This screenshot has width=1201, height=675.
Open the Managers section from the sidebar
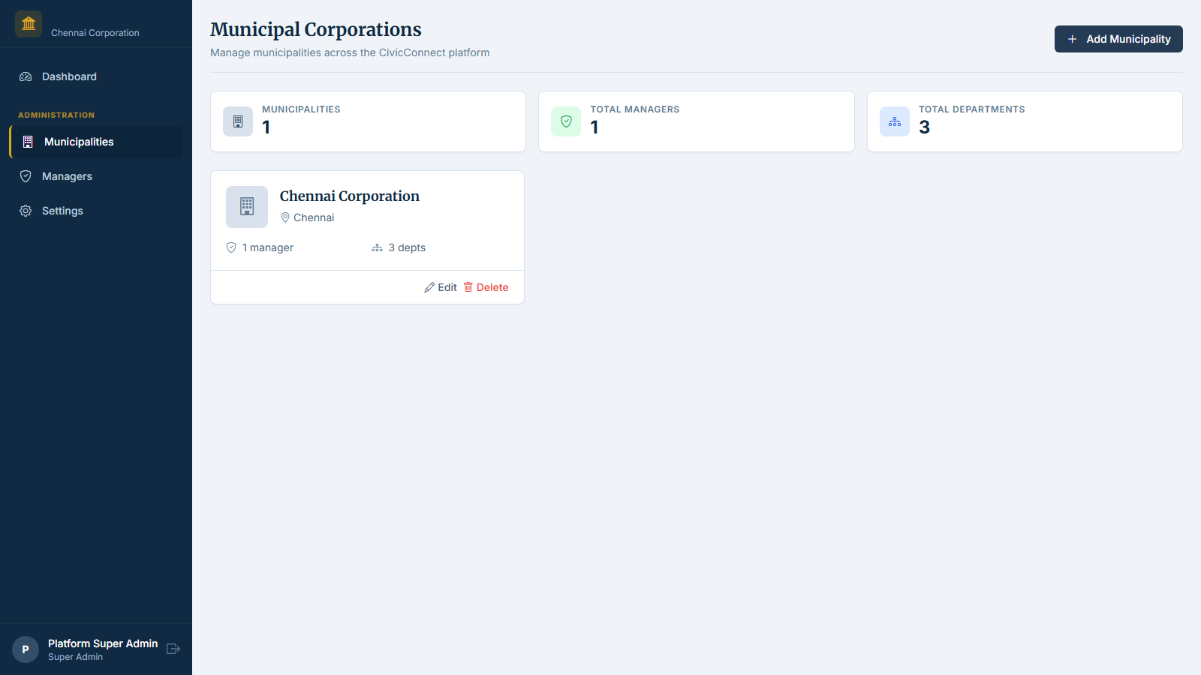67,176
